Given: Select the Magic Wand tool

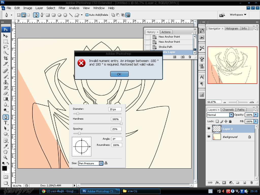Looking at the screenshot, I should pyautogui.click(x=6, y=53).
